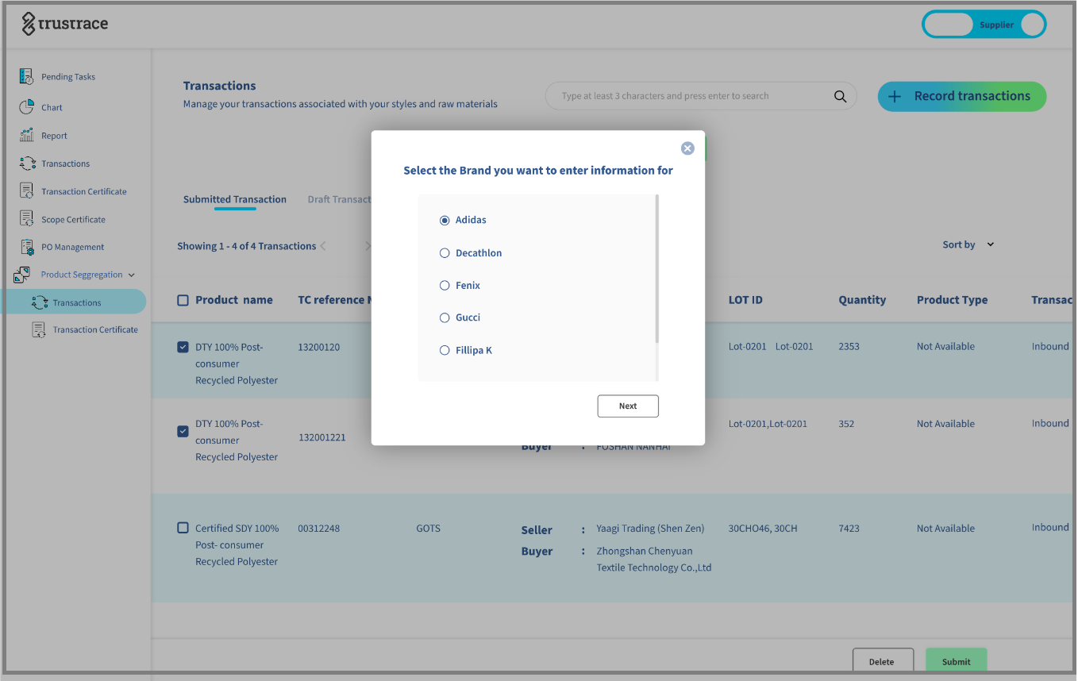Click the search magnifier icon
The width and height of the screenshot is (1078, 681).
[x=840, y=96]
